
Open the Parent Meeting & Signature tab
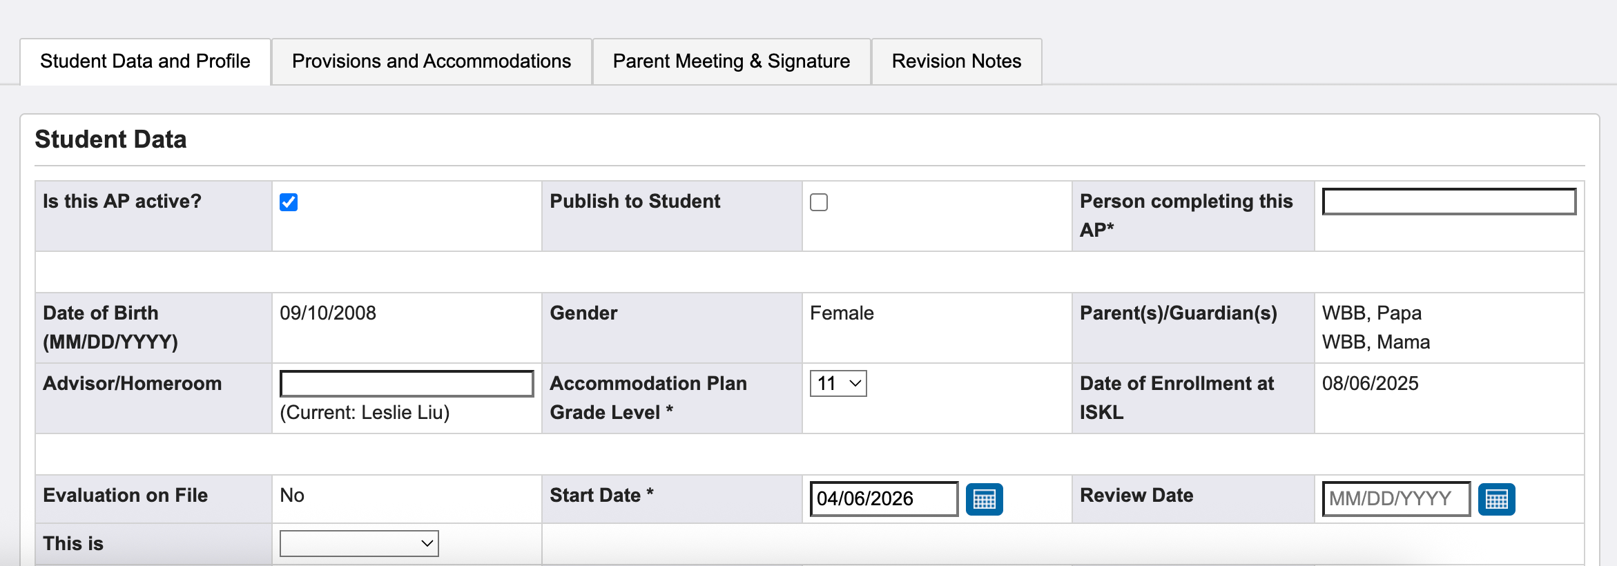click(x=731, y=61)
